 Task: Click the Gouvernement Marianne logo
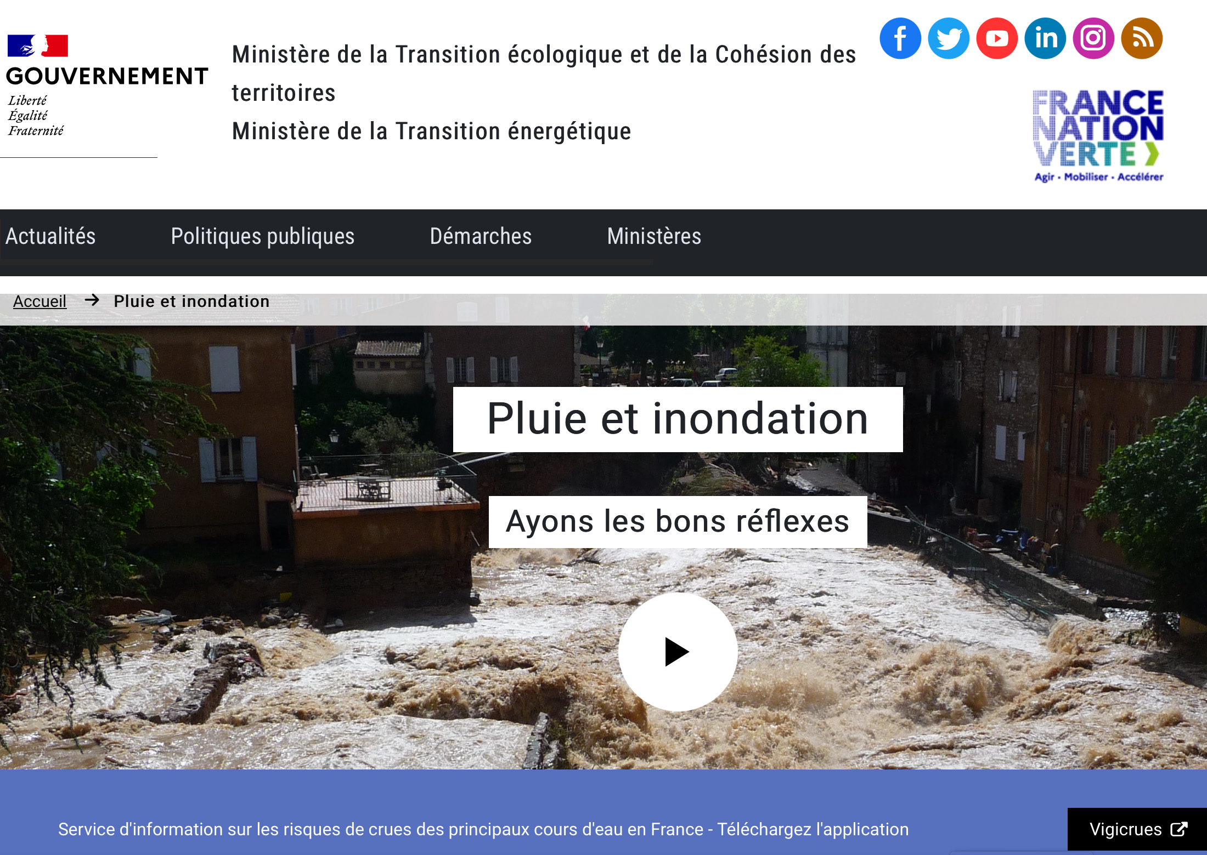point(107,86)
